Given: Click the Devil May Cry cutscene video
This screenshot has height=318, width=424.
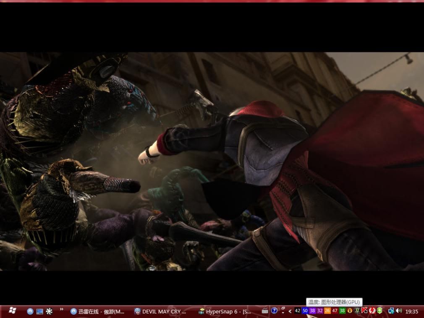Looking at the screenshot, I should (x=212, y=161).
